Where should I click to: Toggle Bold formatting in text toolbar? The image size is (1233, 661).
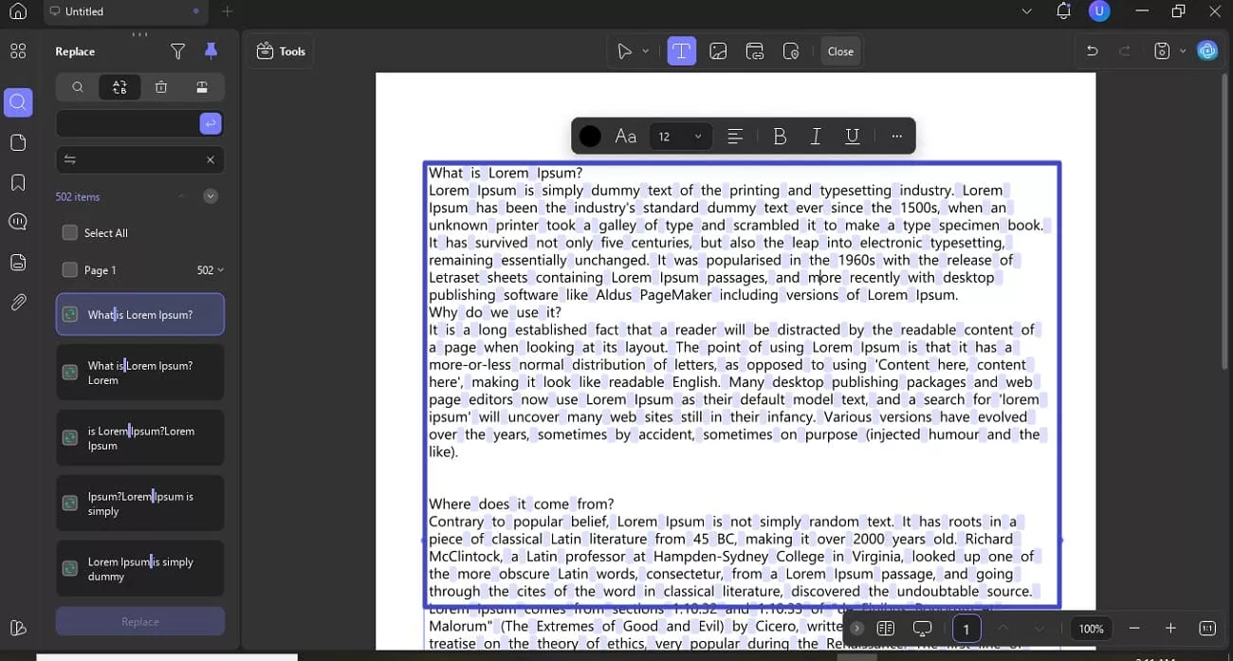(780, 136)
